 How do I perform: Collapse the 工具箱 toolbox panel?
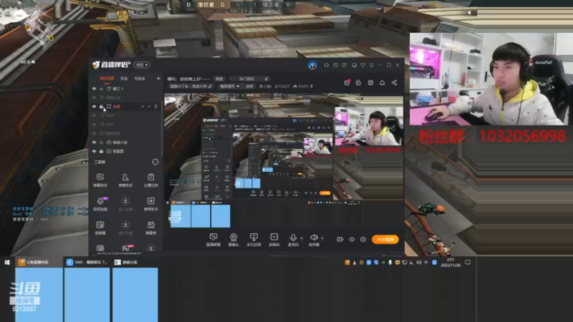(155, 162)
